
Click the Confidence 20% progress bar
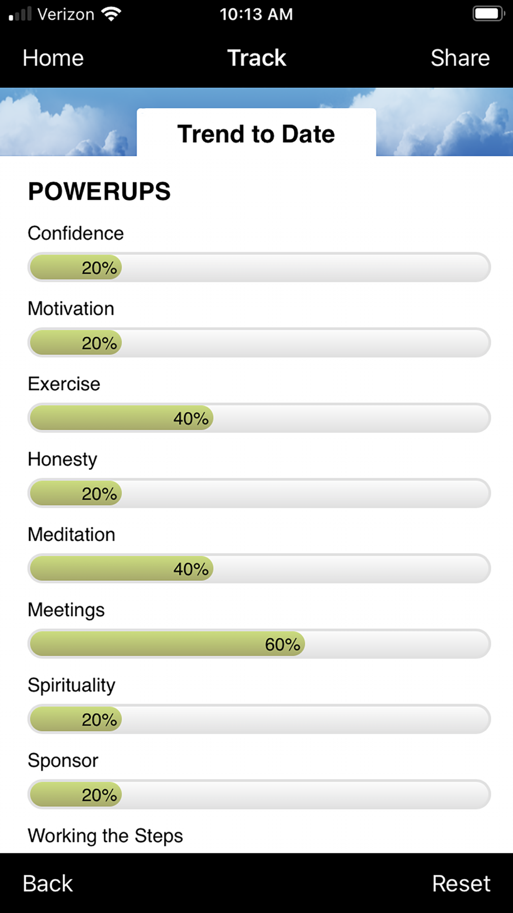[259, 267]
